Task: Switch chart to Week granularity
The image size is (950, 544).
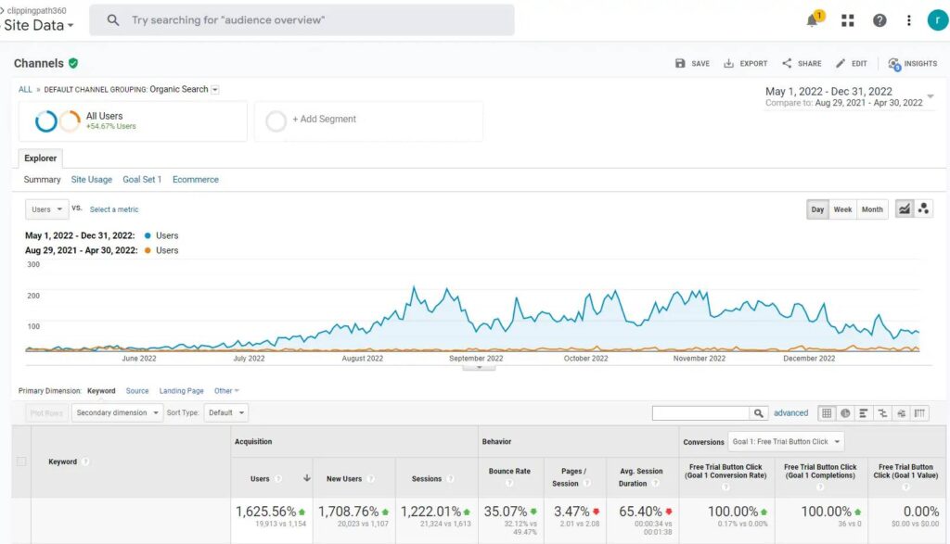Action: (x=842, y=209)
